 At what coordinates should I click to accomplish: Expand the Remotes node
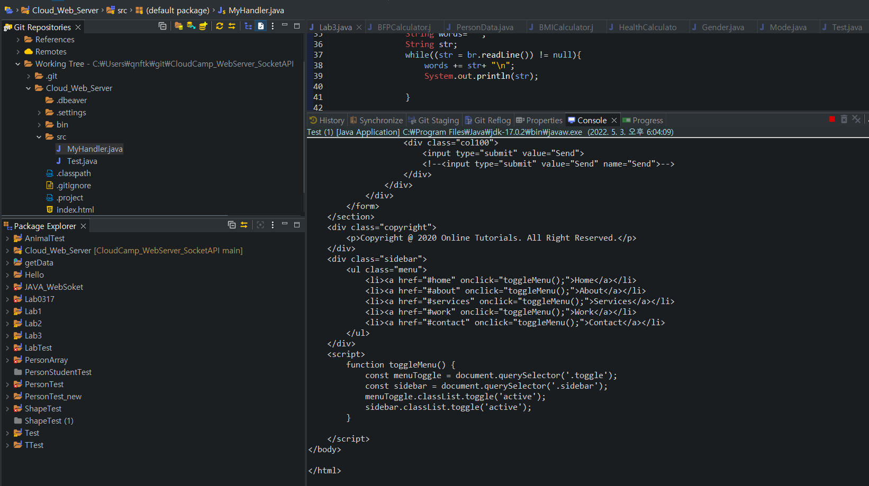coord(19,51)
